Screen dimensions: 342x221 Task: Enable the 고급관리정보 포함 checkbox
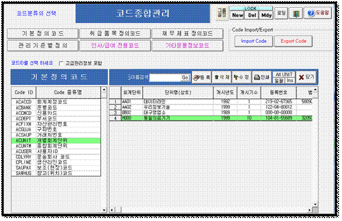click(61, 63)
